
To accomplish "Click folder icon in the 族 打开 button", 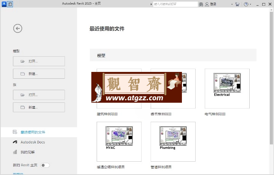I will [x=22, y=95].
